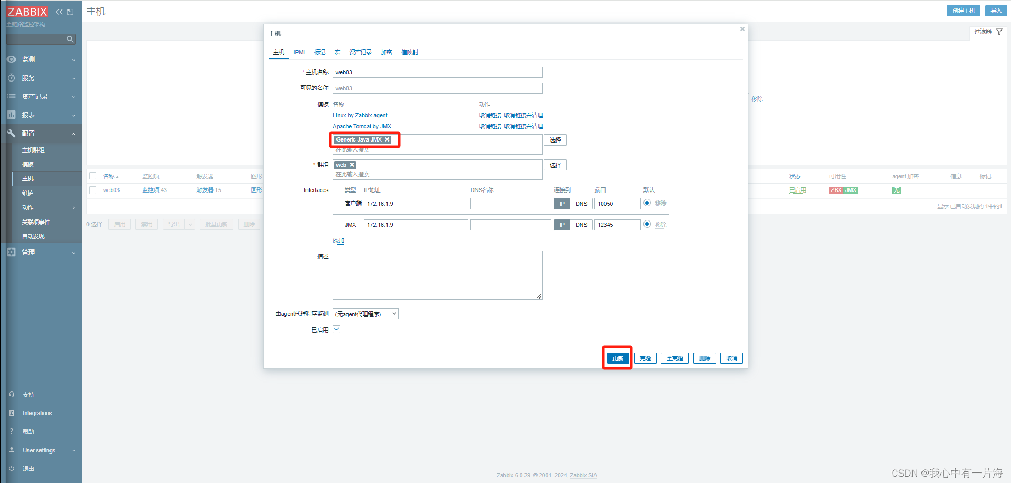The image size is (1011, 483).
Task: Tick the web03 row checkbox
Action: click(93, 190)
